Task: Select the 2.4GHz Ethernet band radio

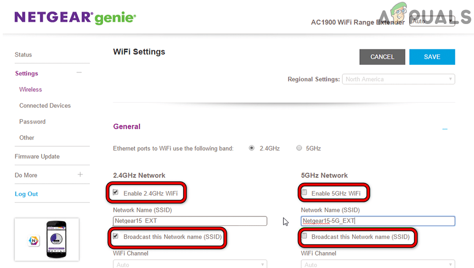Action: (x=252, y=148)
